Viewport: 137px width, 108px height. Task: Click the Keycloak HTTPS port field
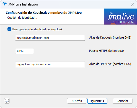[x=25, y=51]
